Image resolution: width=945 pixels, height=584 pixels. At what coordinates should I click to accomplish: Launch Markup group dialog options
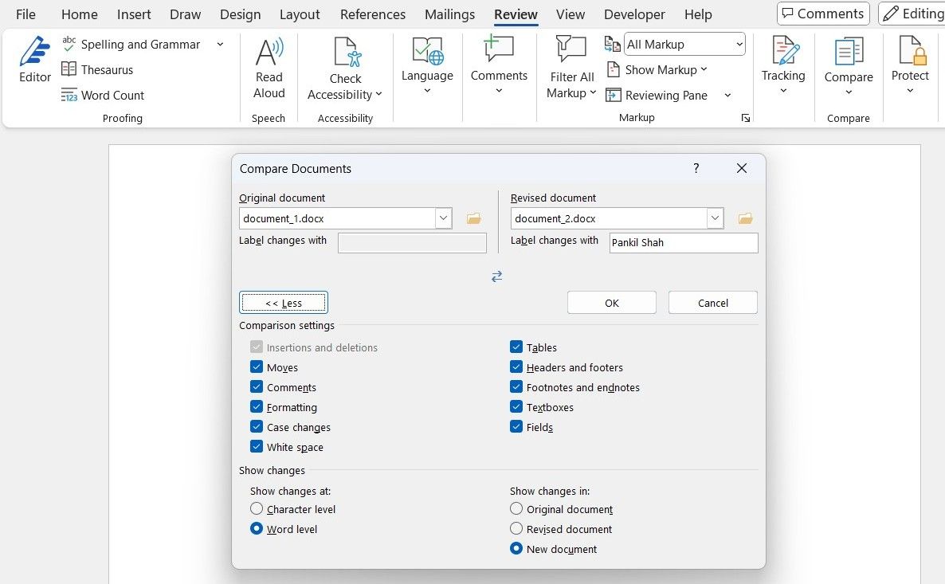point(746,118)
